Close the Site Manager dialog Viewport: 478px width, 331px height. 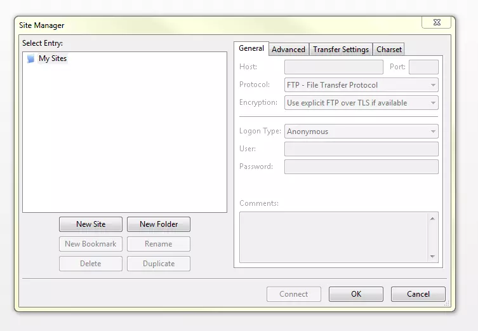tap(437, 22)
